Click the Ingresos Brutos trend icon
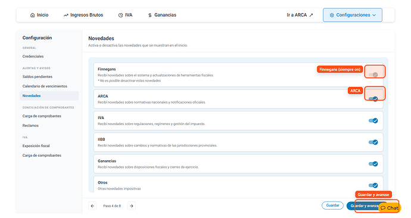 [66, 15]
